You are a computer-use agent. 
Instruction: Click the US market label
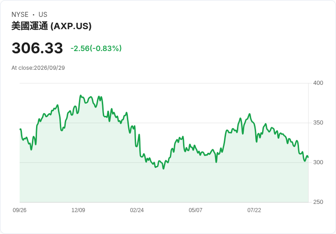[x=43, y=15]
